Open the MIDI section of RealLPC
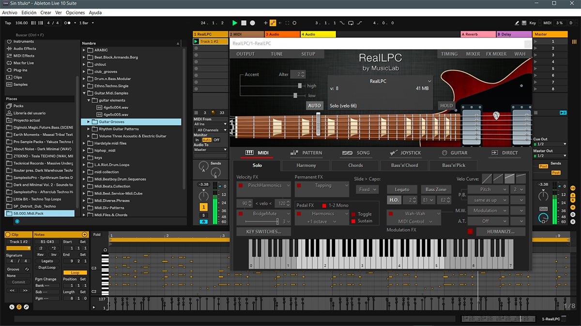The image size is (581, 326). [257, 153]
